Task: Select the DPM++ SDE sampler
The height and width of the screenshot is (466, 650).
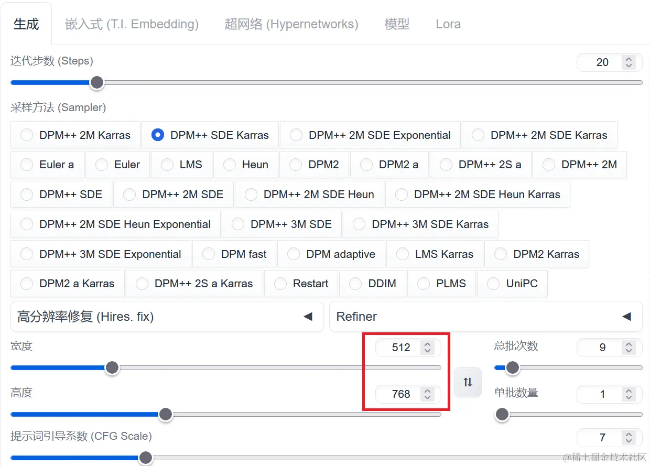Action: (x=61, y=194)
